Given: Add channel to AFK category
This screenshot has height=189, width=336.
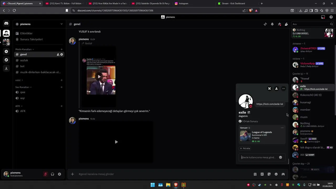Looking at the screenshot, I should tap(62, 106).
